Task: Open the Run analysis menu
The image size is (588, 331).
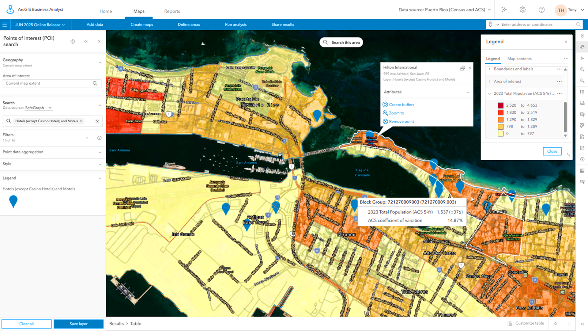Action: pyautogui.click(x=236, y=25)
